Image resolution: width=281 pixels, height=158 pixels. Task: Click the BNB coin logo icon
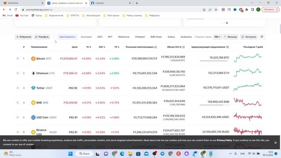pyautogui.click(x=33, y=103)
